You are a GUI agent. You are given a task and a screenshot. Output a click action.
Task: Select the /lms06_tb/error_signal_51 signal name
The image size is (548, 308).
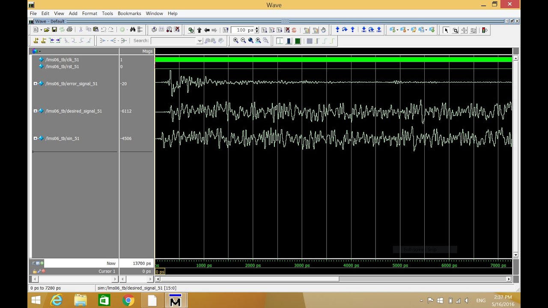[x=71, y=83]
